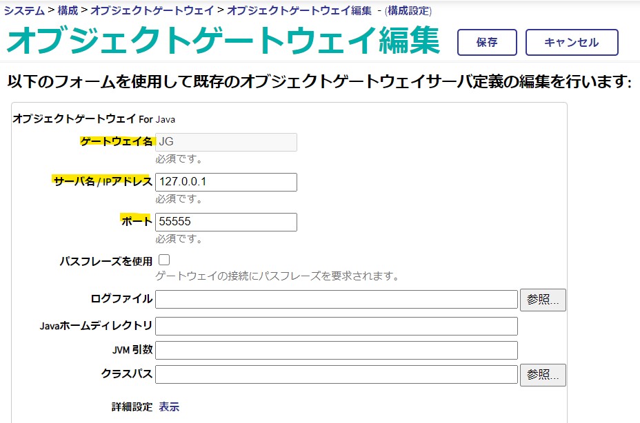
Task: Click the 保存 button
Action: [x=486, y=42]
